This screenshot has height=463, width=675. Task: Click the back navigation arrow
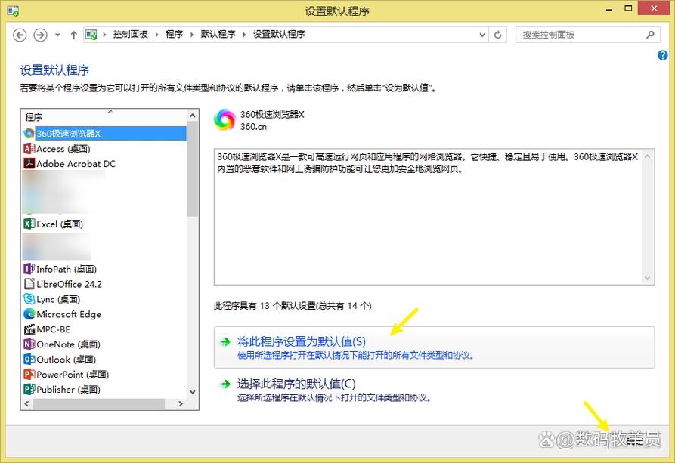(x=20, y=35)
